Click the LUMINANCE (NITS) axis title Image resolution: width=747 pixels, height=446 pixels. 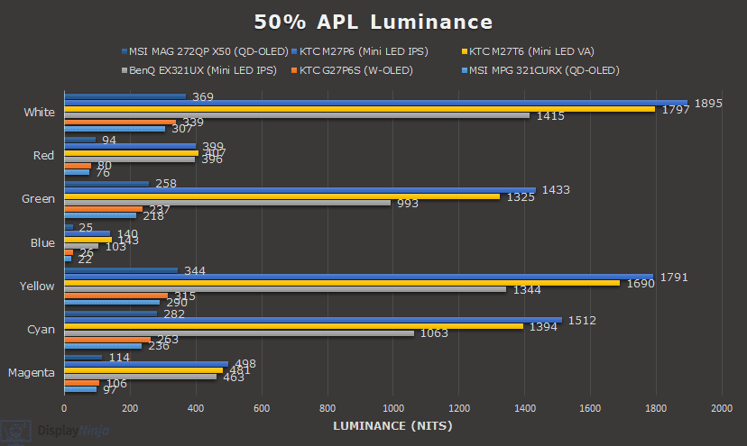tap(393, 426)
